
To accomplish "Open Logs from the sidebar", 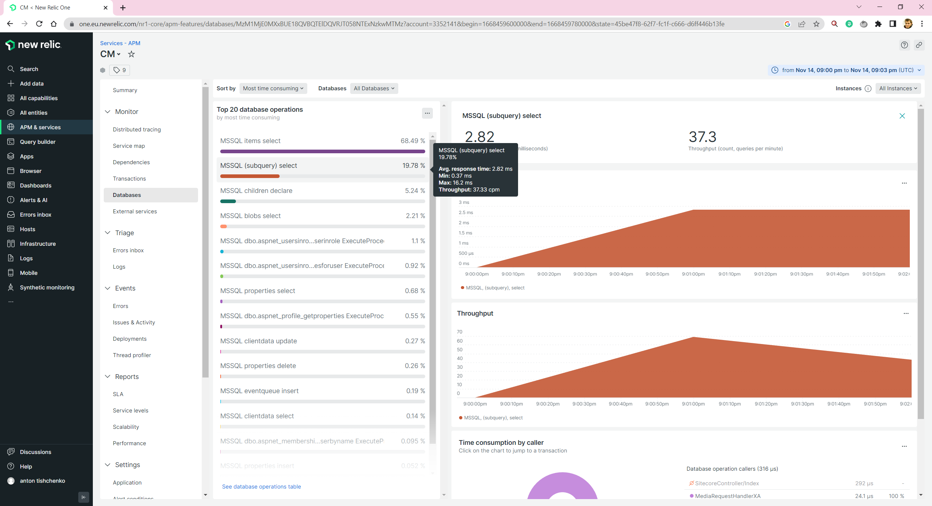I will pyautogui.click(x=26, y=258).
